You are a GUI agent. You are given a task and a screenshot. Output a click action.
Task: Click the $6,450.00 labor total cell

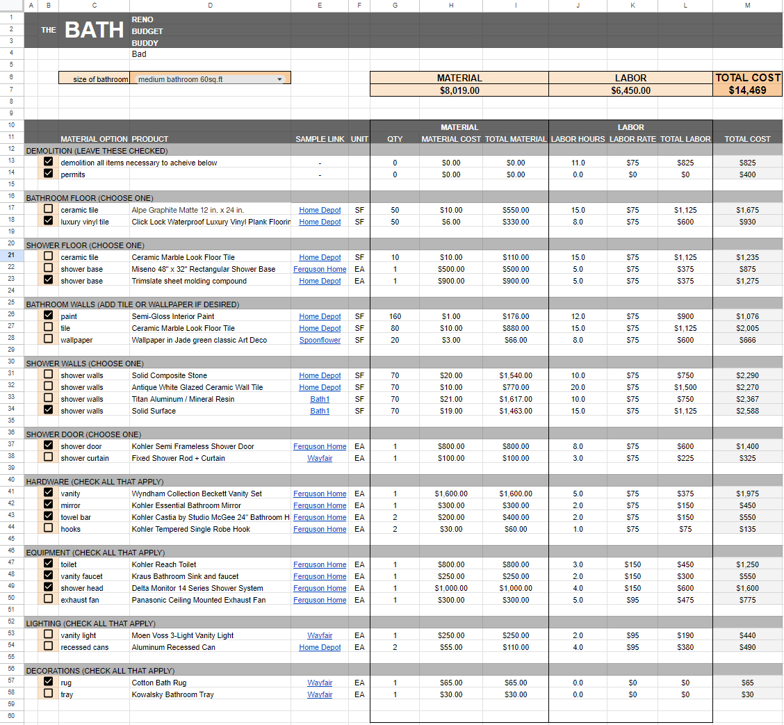[630, 90]
